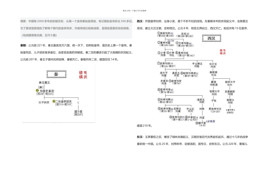
Task: Click the blue 5岁被废 annotation
Action: [210, 121]
